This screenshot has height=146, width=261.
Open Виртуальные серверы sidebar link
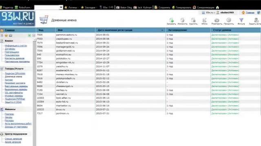[x=16, y=86]
